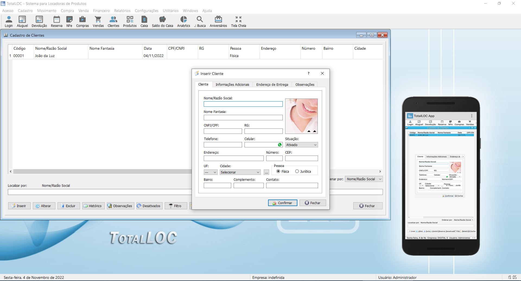
Task: Open the Caixa toolbar icon
Action: tap(144, 21)
